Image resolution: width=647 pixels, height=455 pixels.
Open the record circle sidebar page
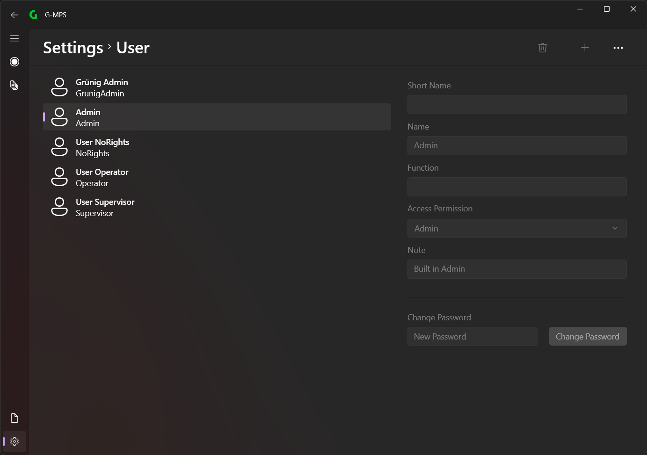[15, 62]
